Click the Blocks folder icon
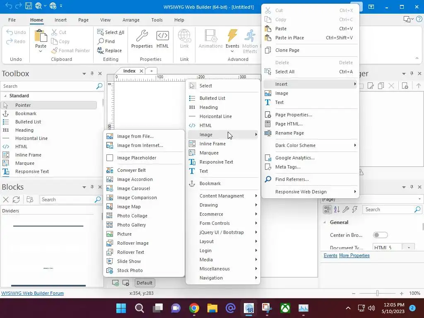The image size is (424, 318). point(30,200)
